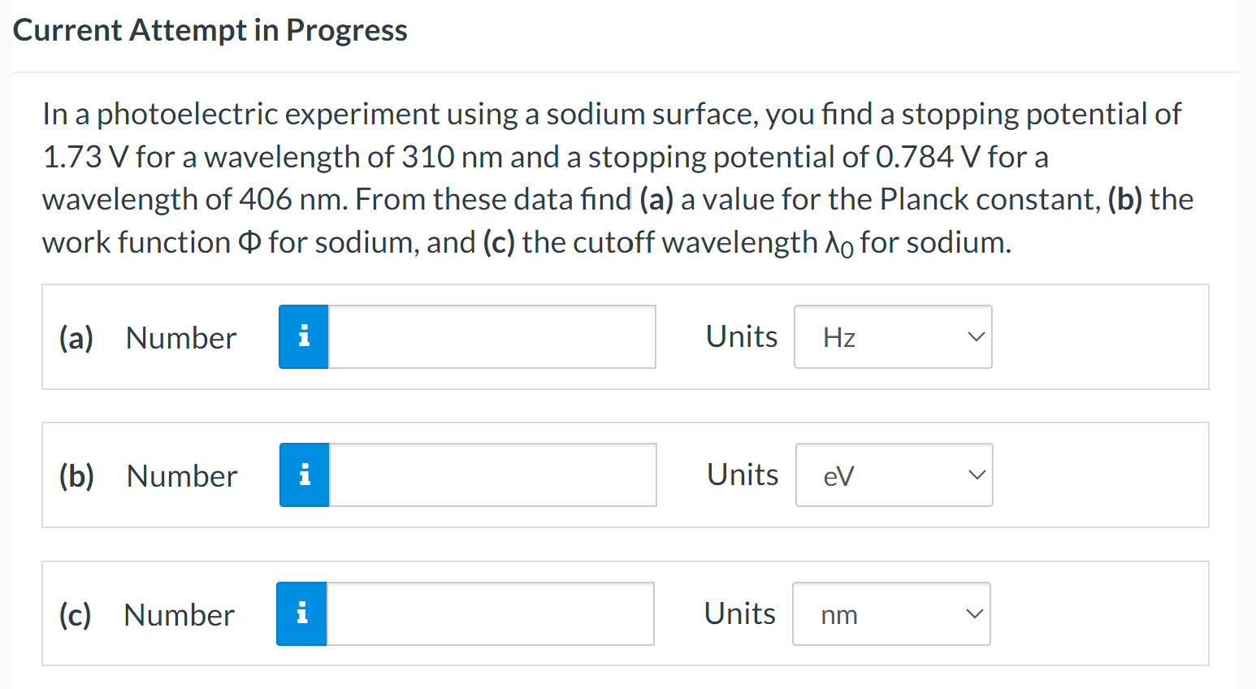Select the blue 'i' badge in the nm row
The height and width of the screenshot is (689, 1256).
tap(302, 613)
